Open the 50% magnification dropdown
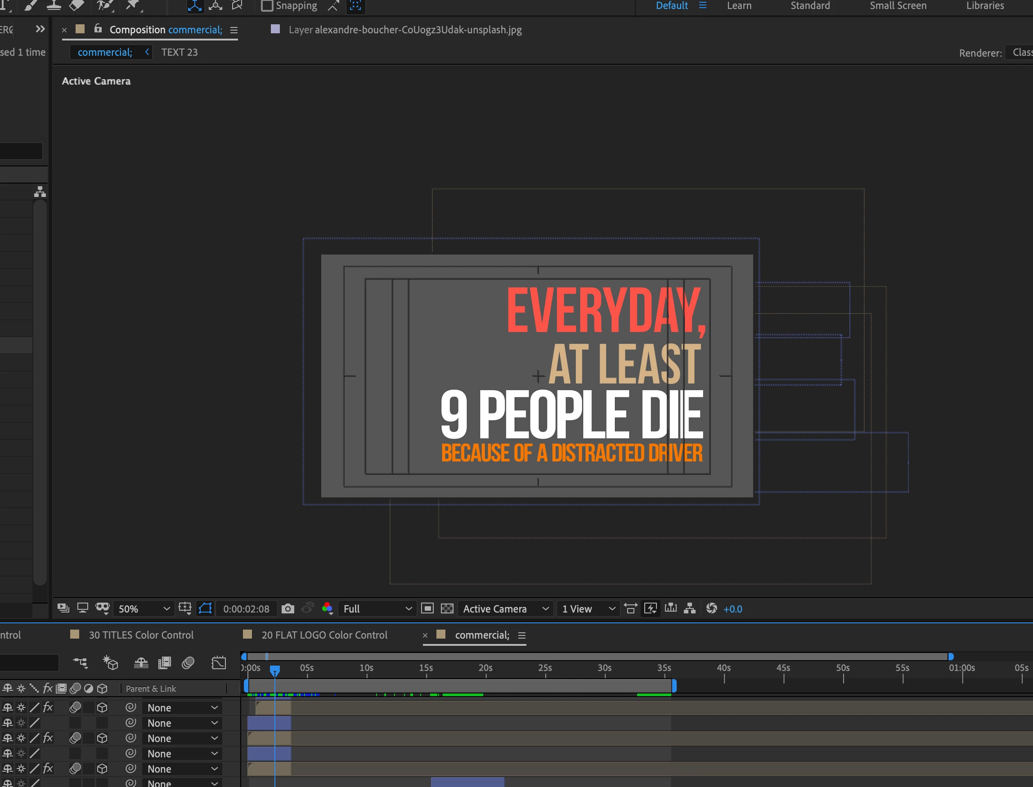Viewport: 1033px width, 787px height. pyautogui.click(x=144, y=608)
